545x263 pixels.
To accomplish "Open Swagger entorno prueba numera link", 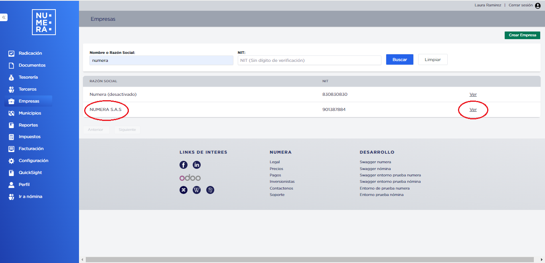I will click(390, 175).
